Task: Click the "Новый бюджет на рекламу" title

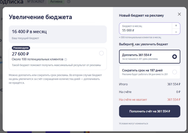Action: [141, 16]
